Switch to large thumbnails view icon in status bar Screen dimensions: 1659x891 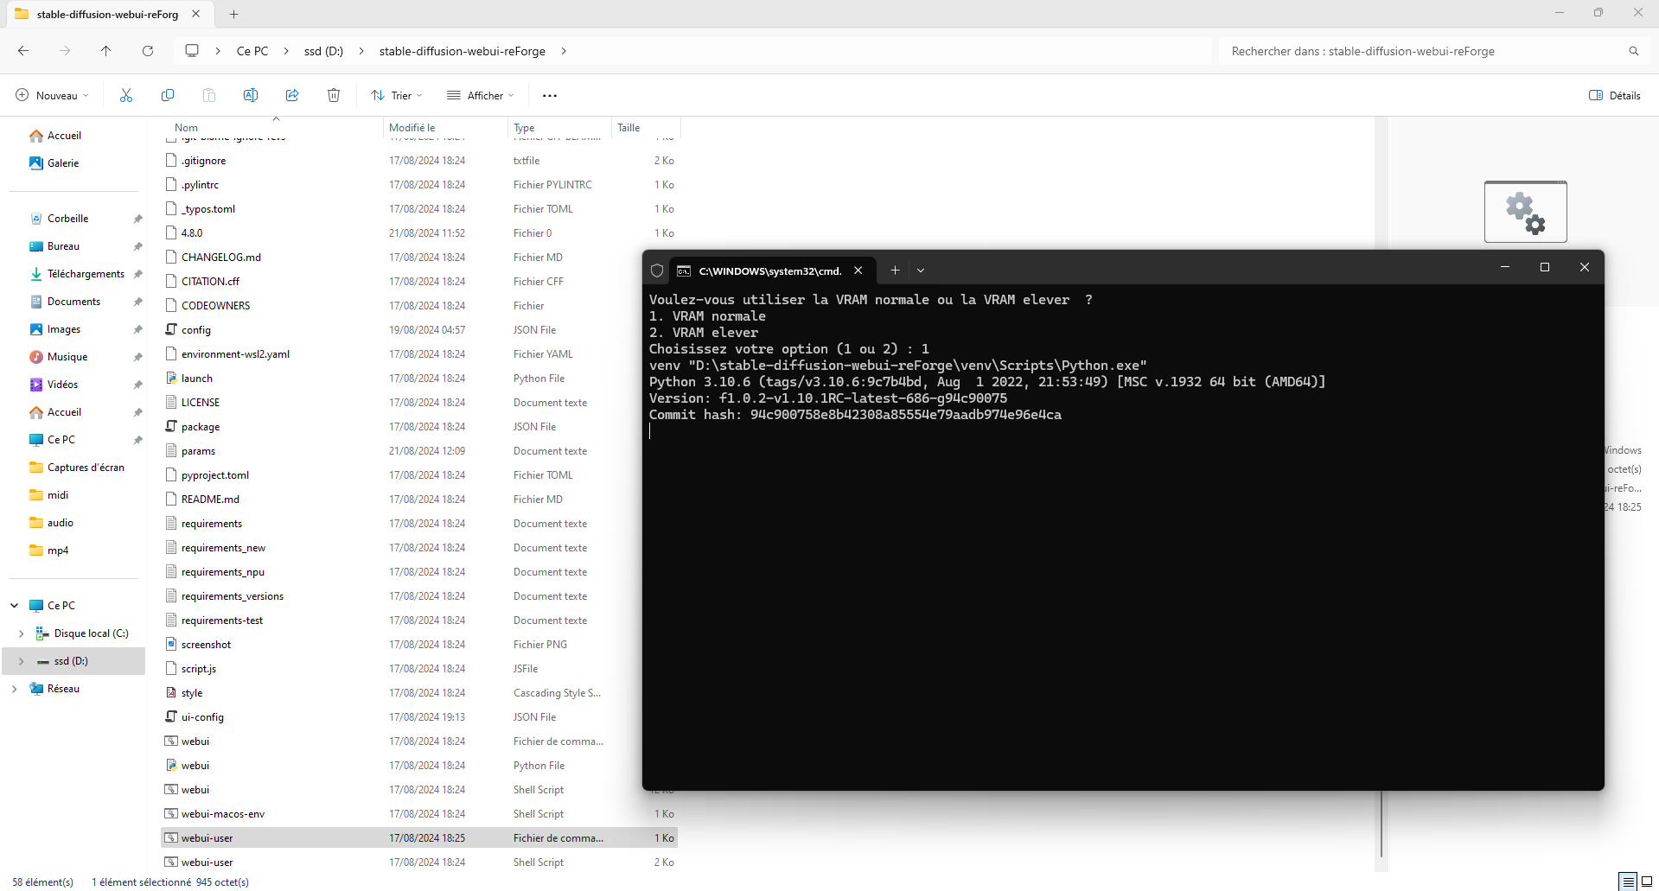click(1647, 881)
